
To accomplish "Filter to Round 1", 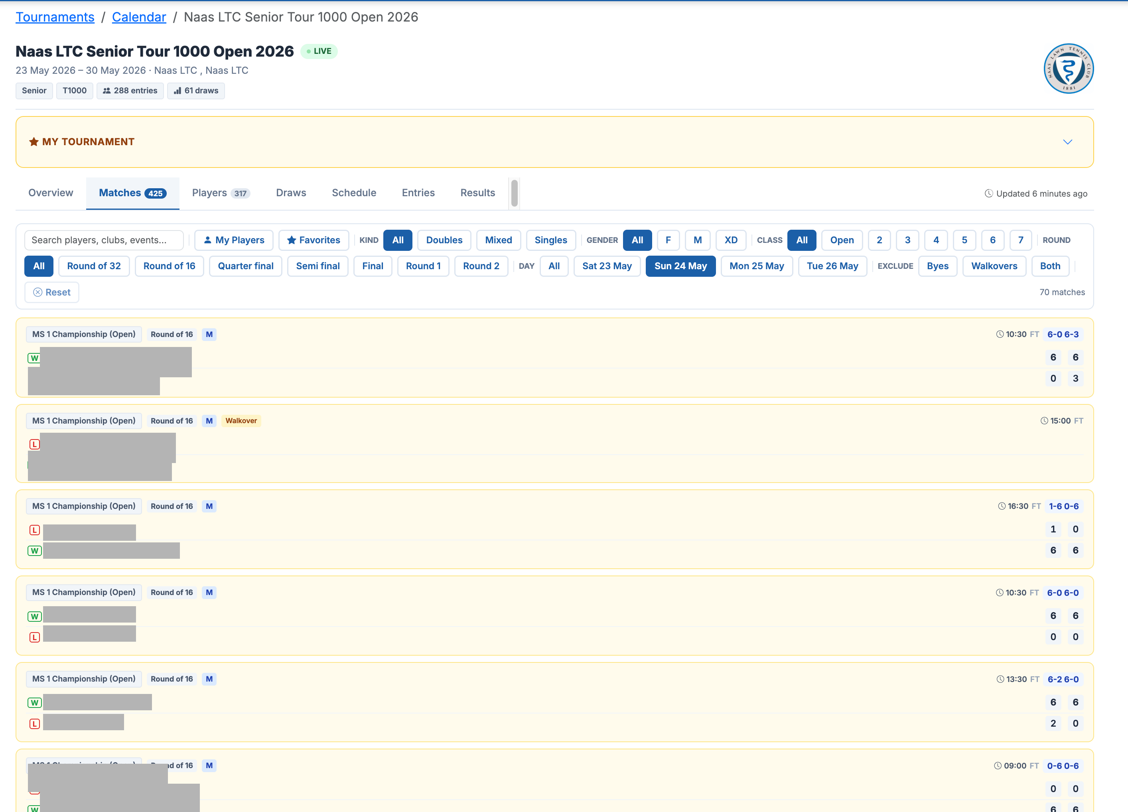I will point(423,266).
